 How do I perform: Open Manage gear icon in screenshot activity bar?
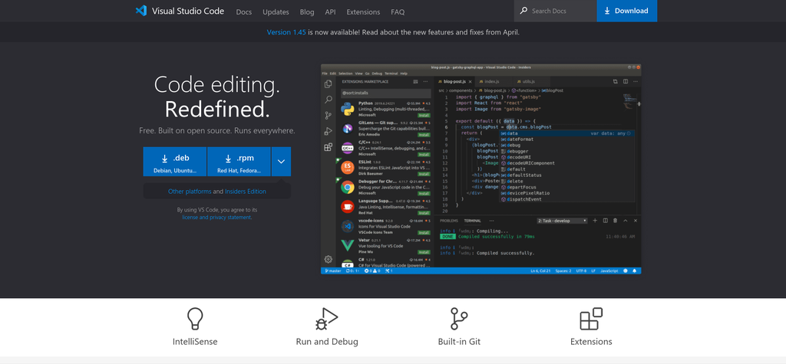click(329, 259)
